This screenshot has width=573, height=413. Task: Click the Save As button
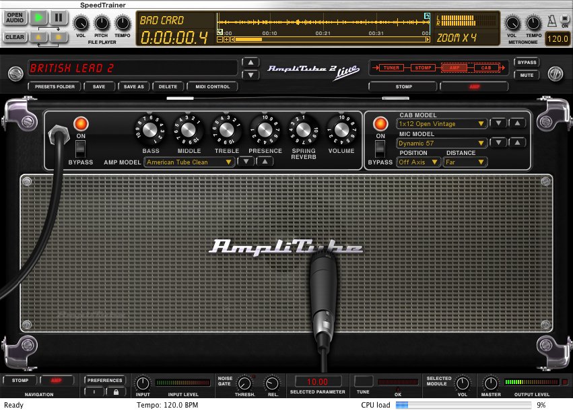(134, 87)
